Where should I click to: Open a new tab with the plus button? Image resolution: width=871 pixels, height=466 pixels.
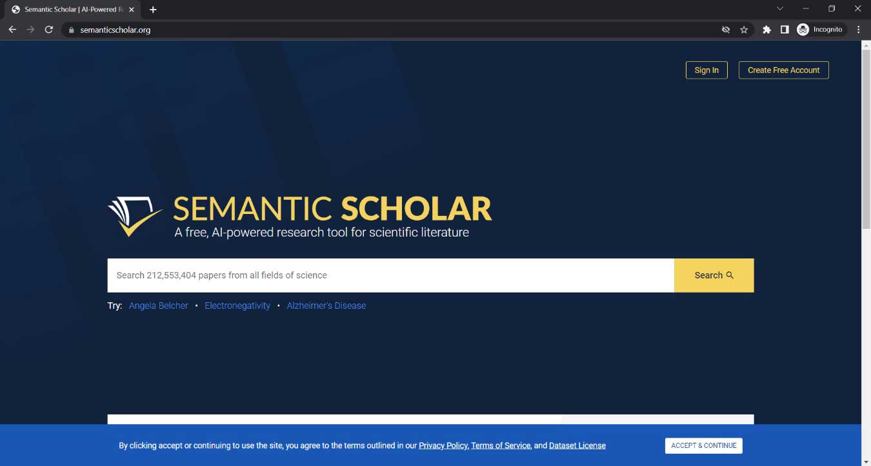pyautogui.click(x=153, y=10)
